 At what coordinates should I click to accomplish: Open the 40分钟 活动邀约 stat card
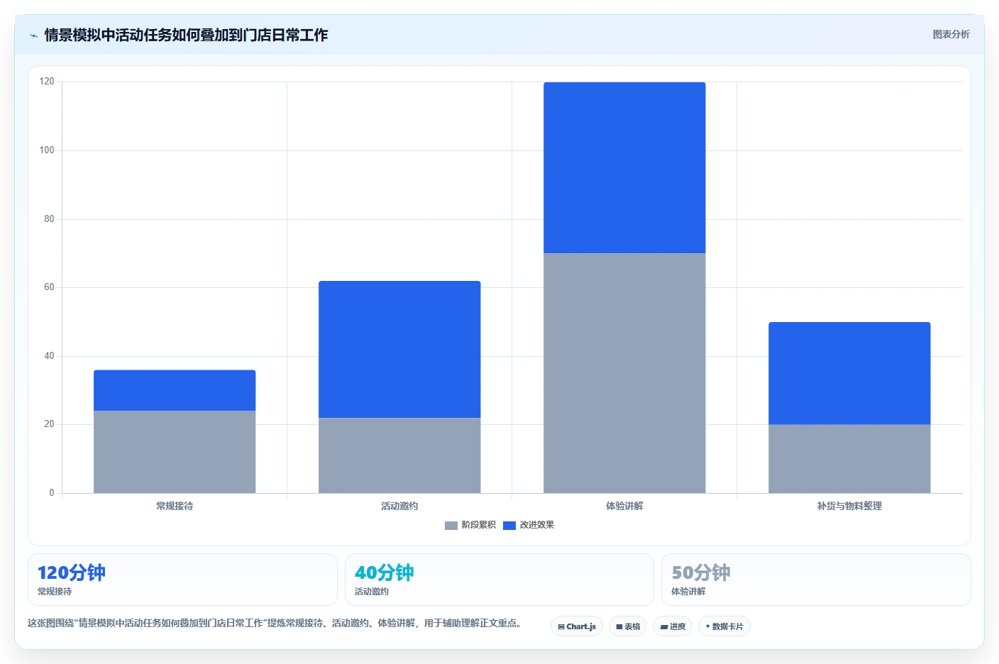499,580
